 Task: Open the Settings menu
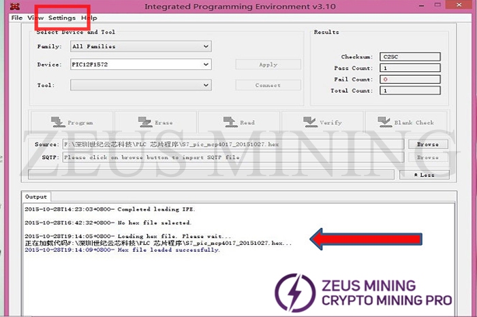point(62,18)
